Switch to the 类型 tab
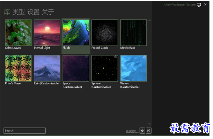Viewport: 213px width, 139px height. click(19, 12)
